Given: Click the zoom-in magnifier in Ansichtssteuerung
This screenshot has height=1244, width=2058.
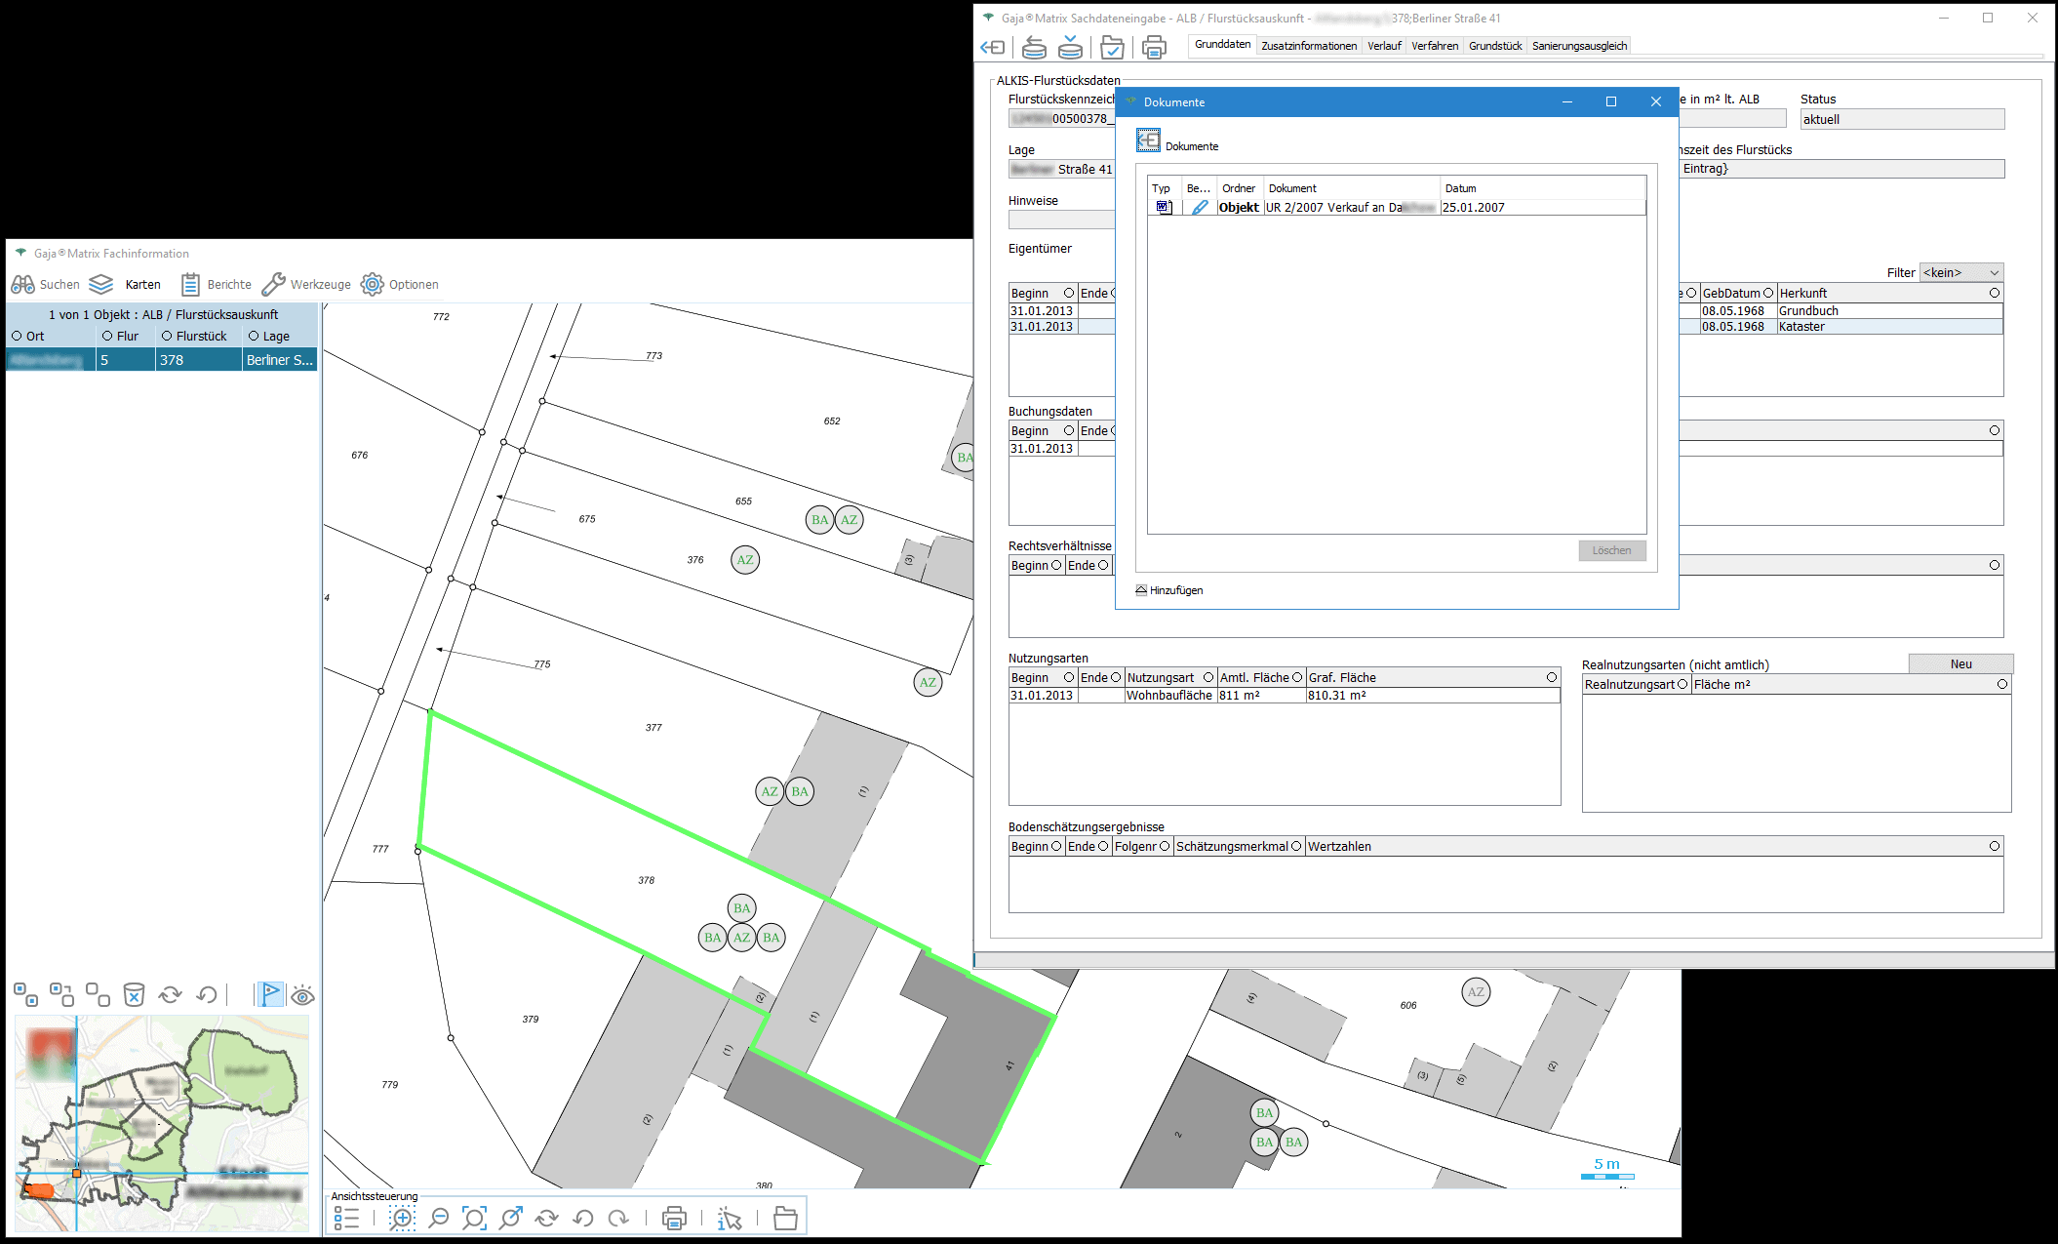Looking at the screenshot, I should click(402, 1218).
